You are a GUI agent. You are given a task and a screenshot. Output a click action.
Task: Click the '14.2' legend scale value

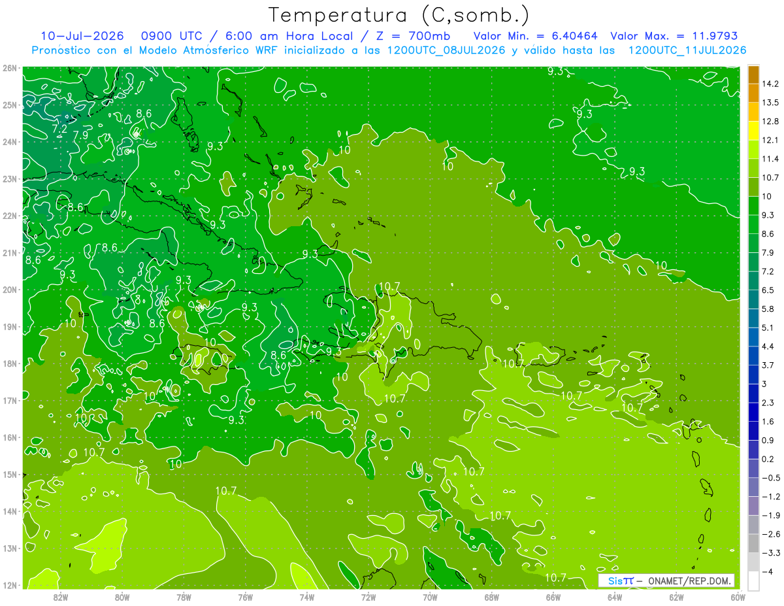point(770,84)
